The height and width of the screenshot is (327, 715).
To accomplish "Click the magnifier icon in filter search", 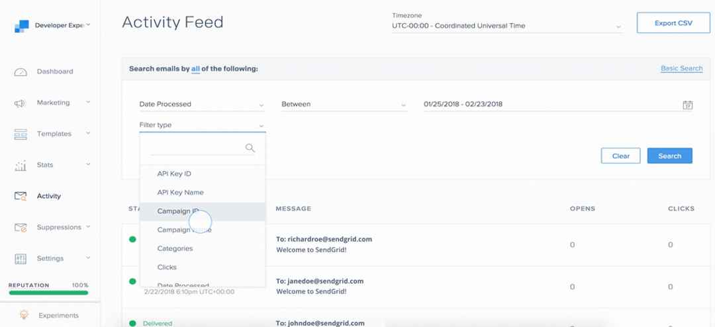I will click(x=250, y=148).
